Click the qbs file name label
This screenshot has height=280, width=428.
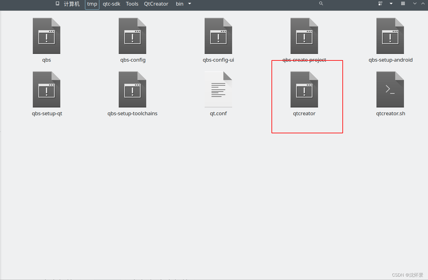[47, 60]
